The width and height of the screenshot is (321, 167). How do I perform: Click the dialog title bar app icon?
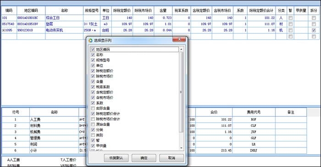[x=90, y=40]
